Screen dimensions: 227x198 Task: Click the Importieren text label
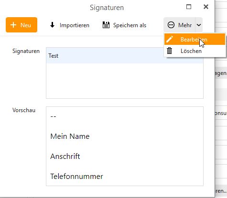point(75,25)
